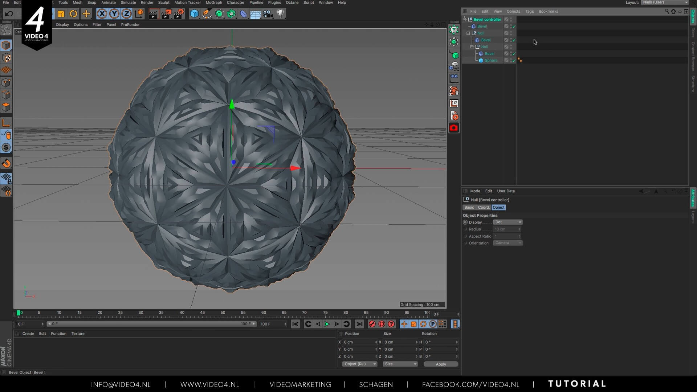Disable the Sphere object's green checkmark
Image resolution: width=697 pixels, height=392 pixels.
click(514, 61)
